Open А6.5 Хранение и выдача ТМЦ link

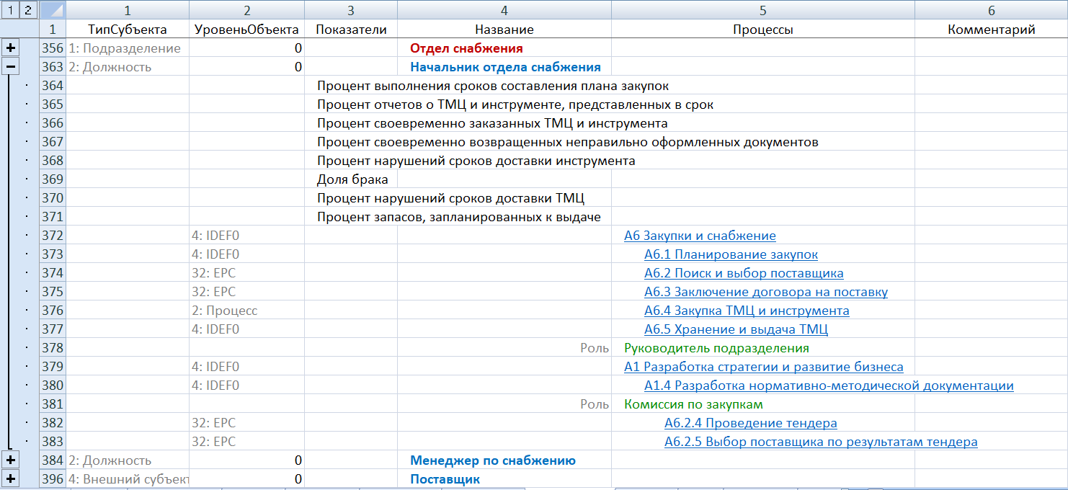pos(736,329)
